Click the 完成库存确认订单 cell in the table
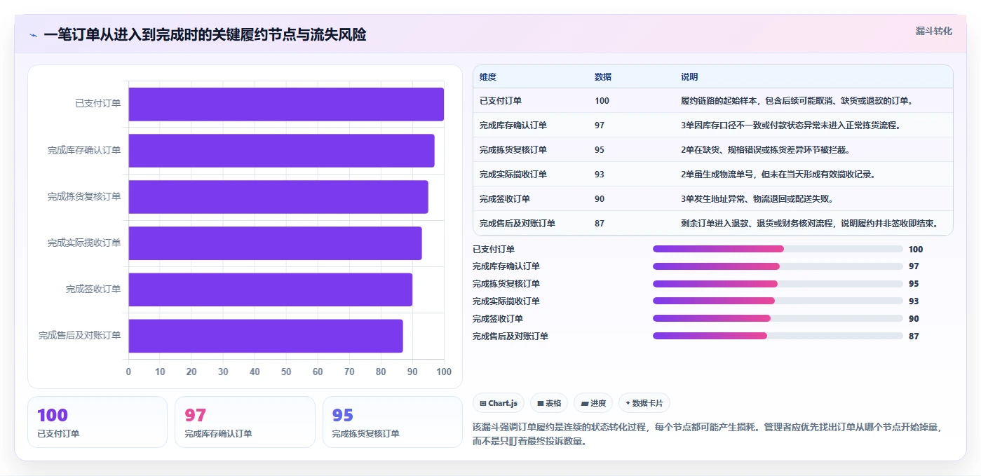 tap(513, 125)
